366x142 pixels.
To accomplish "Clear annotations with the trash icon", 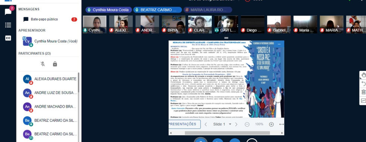I will (x=363, y=92).
